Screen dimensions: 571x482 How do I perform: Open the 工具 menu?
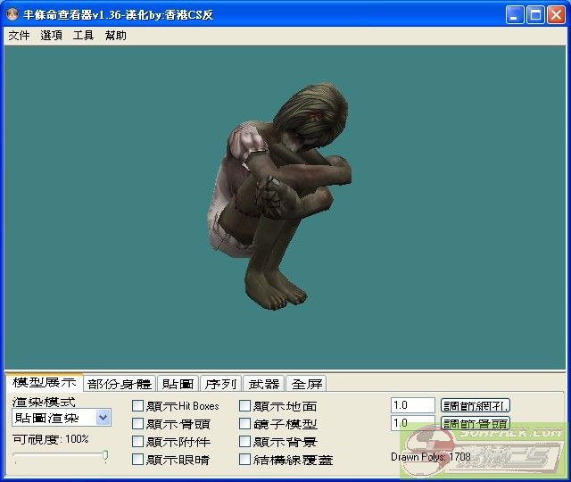pyautogui.click(x=83, y=36)
